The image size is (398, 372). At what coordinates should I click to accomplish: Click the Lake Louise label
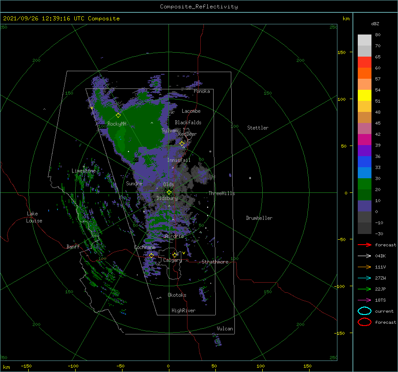click(34, 217)
